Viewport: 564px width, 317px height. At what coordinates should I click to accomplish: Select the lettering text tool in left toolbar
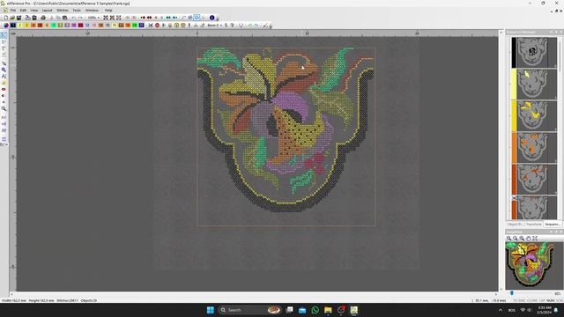pos(4,77)
